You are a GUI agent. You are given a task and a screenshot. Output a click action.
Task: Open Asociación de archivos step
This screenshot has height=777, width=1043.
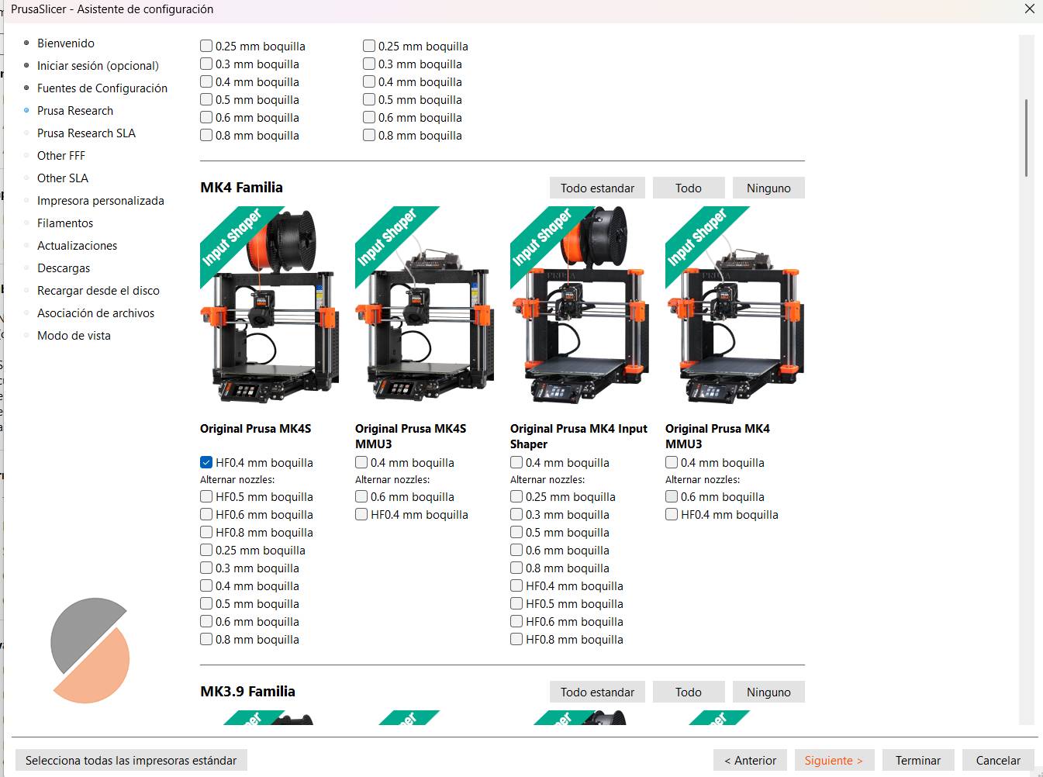pos(95,313)
